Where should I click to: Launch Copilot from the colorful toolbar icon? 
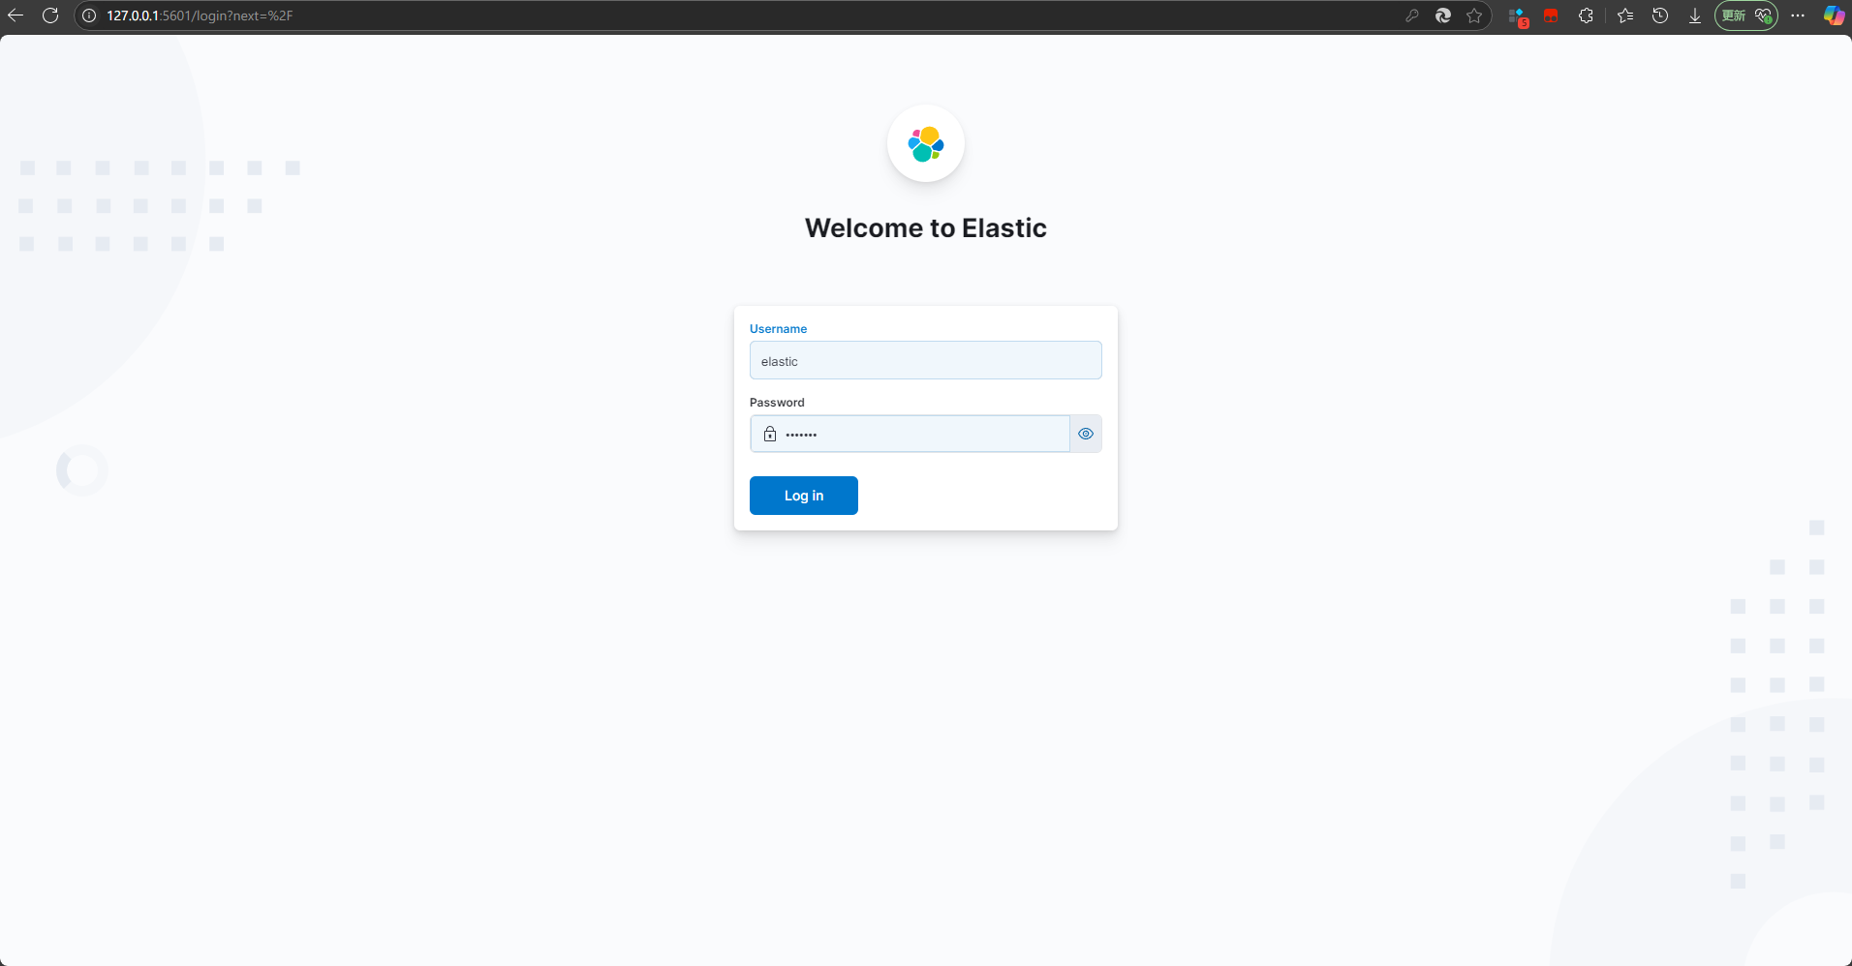[x=1834, y=15]
